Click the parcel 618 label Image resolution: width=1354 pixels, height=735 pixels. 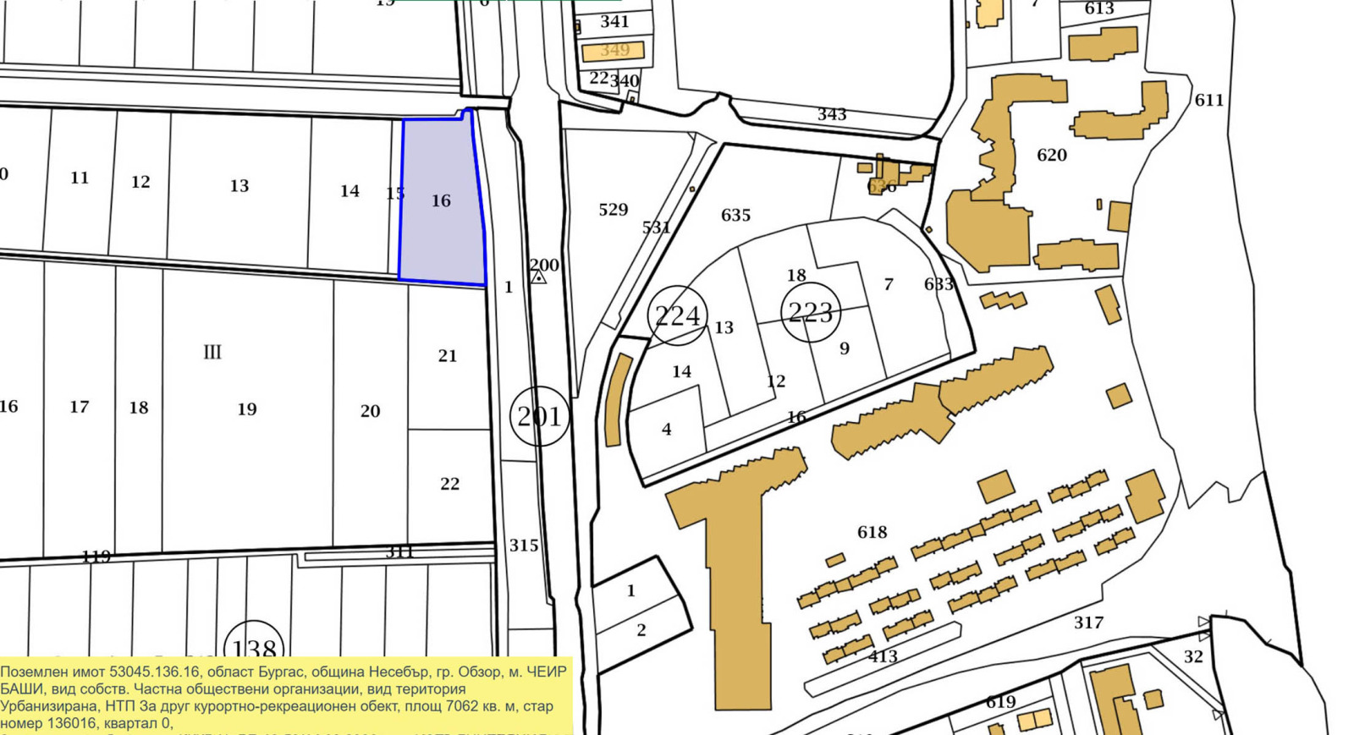click(x=872, y=532)
